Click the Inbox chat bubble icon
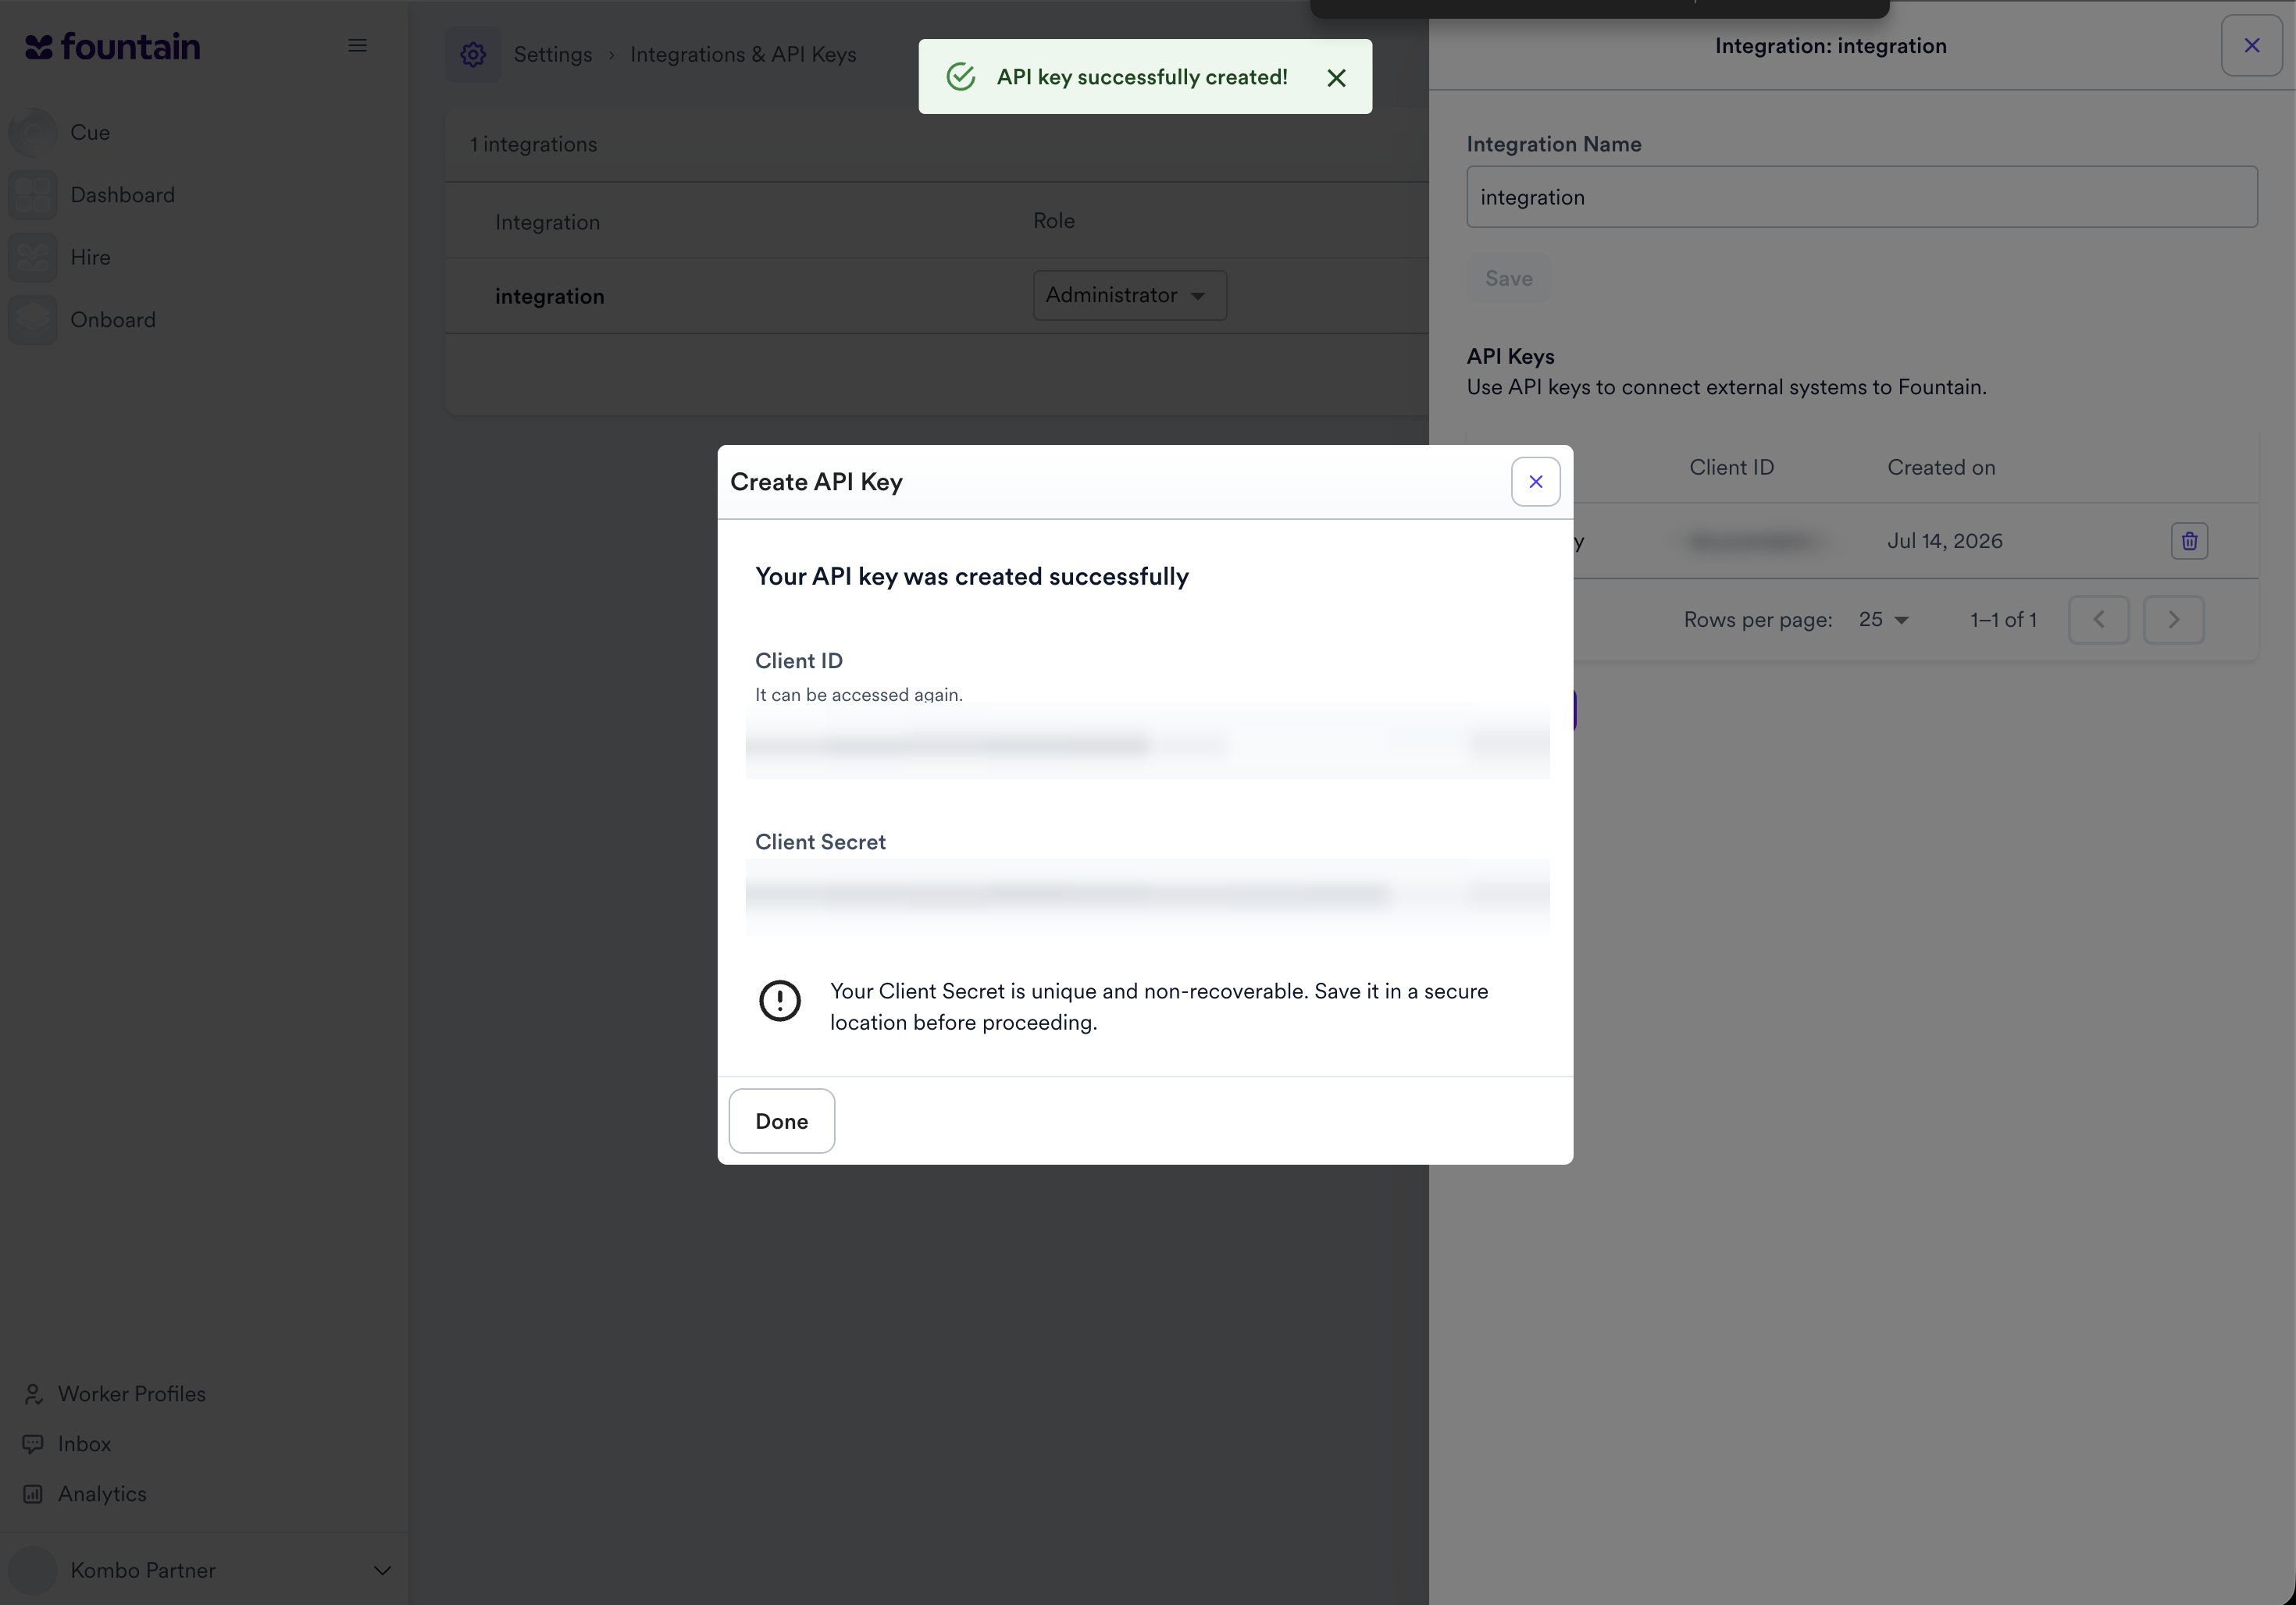 coord(33,1443)
